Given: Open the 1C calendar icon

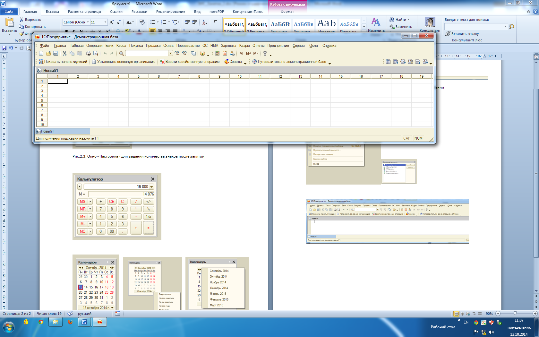Looking at the screenshot, I should (225, 53).
